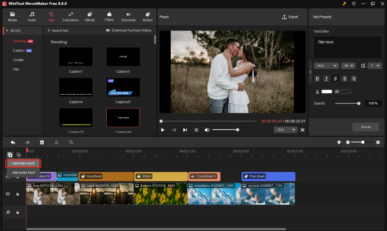Select the Caption4 text template
The width and height of the screenshot is (387, 231).
76,87
